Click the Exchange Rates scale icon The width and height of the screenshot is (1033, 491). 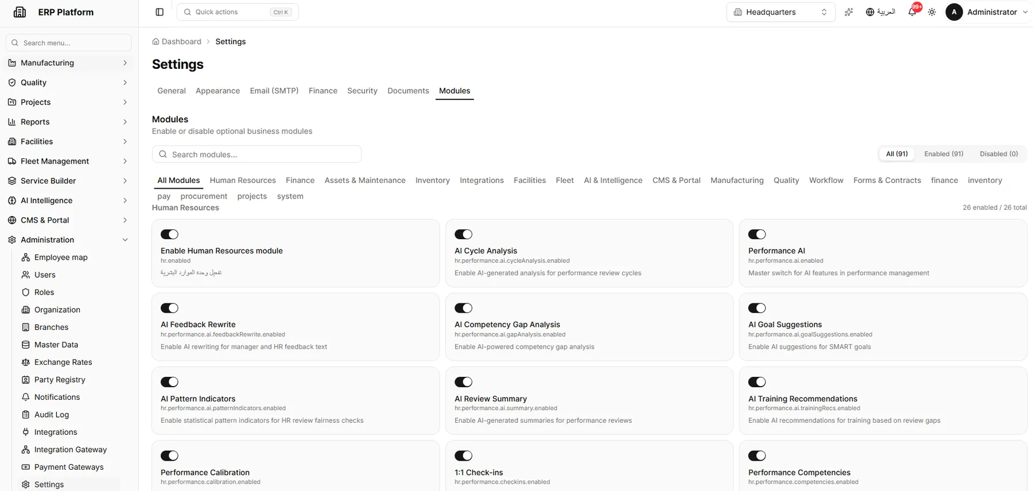[x=26, y=363]
